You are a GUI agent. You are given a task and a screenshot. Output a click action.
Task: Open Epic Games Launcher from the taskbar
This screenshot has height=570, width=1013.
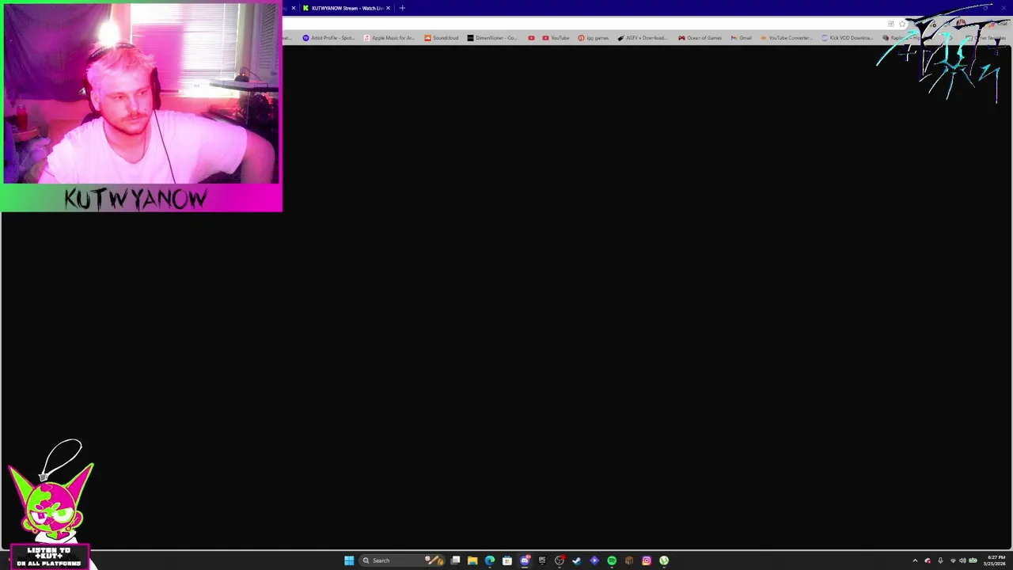[542, 560]
